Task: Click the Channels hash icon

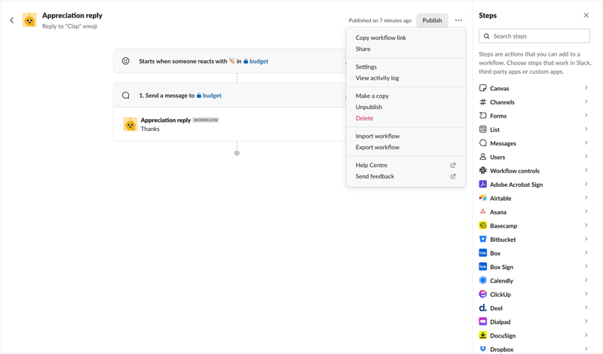Action: tap(482, 102)
